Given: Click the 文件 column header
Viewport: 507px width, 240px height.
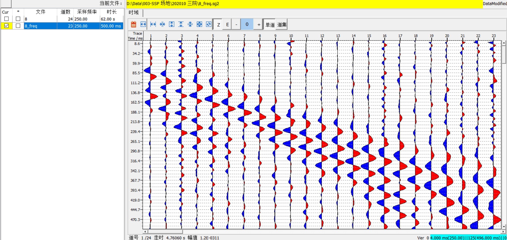Looking at the screenshot, I should click(x=40, y=12).
